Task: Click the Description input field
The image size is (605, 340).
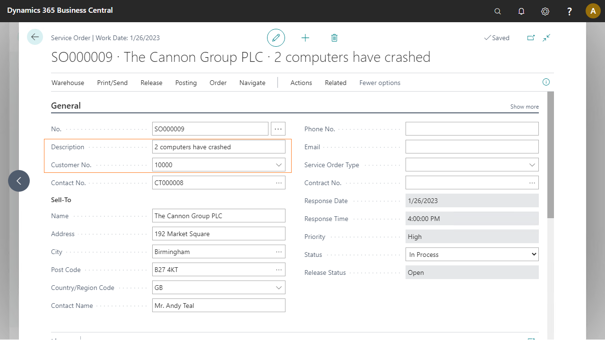Action: pos(219,147)
